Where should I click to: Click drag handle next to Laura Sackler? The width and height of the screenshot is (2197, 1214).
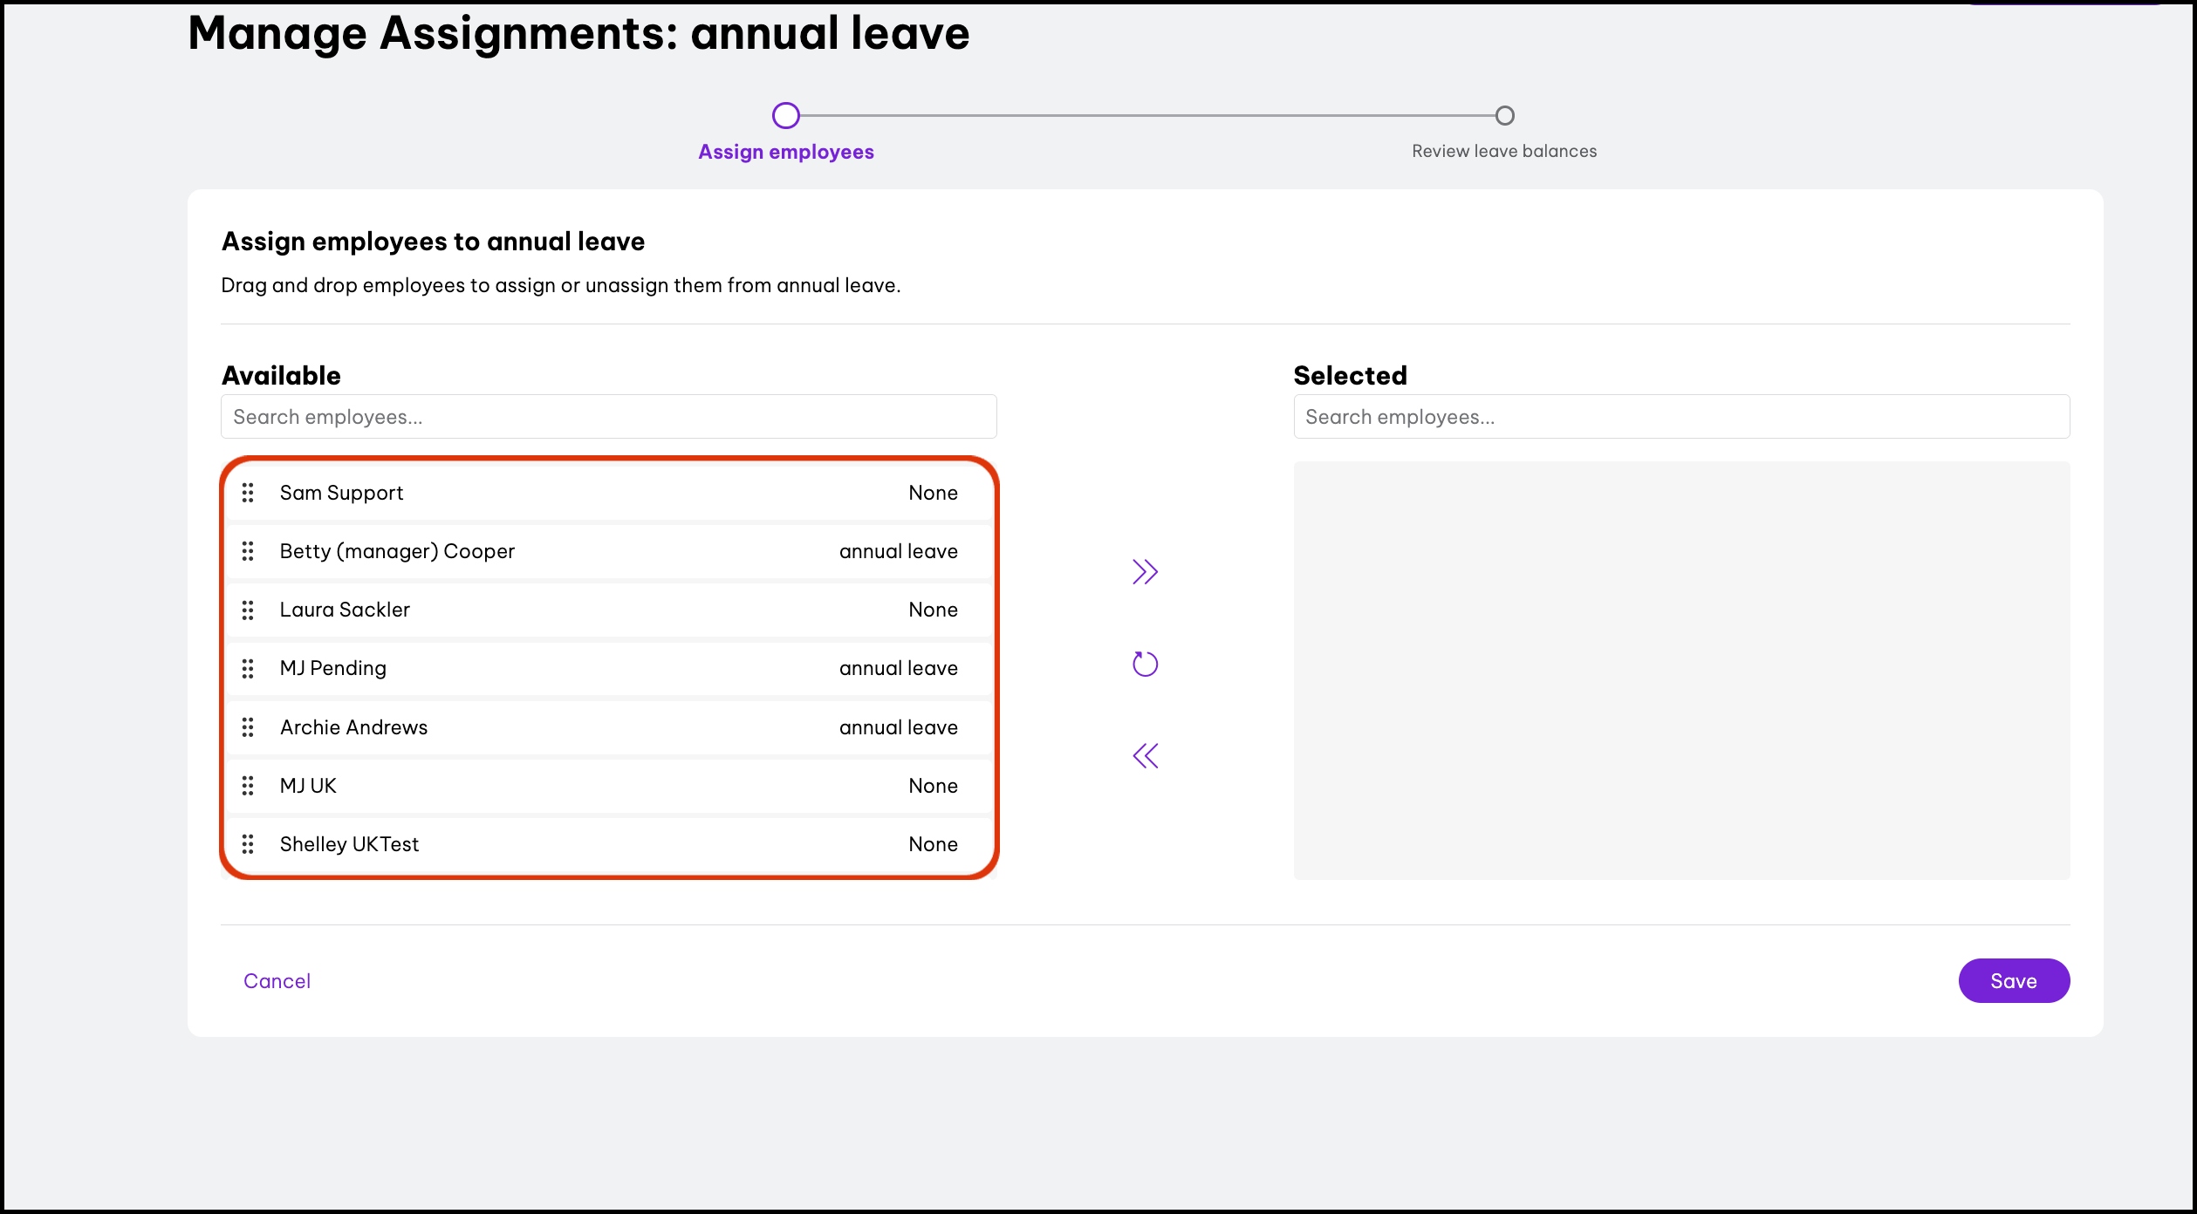(248, 610)
